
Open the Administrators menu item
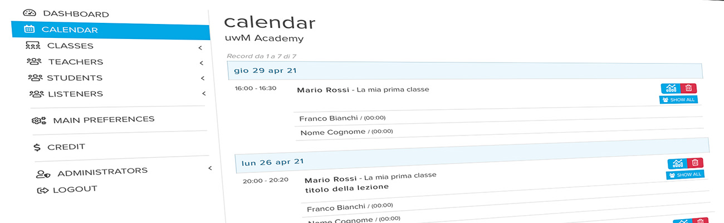click(102, 172)
